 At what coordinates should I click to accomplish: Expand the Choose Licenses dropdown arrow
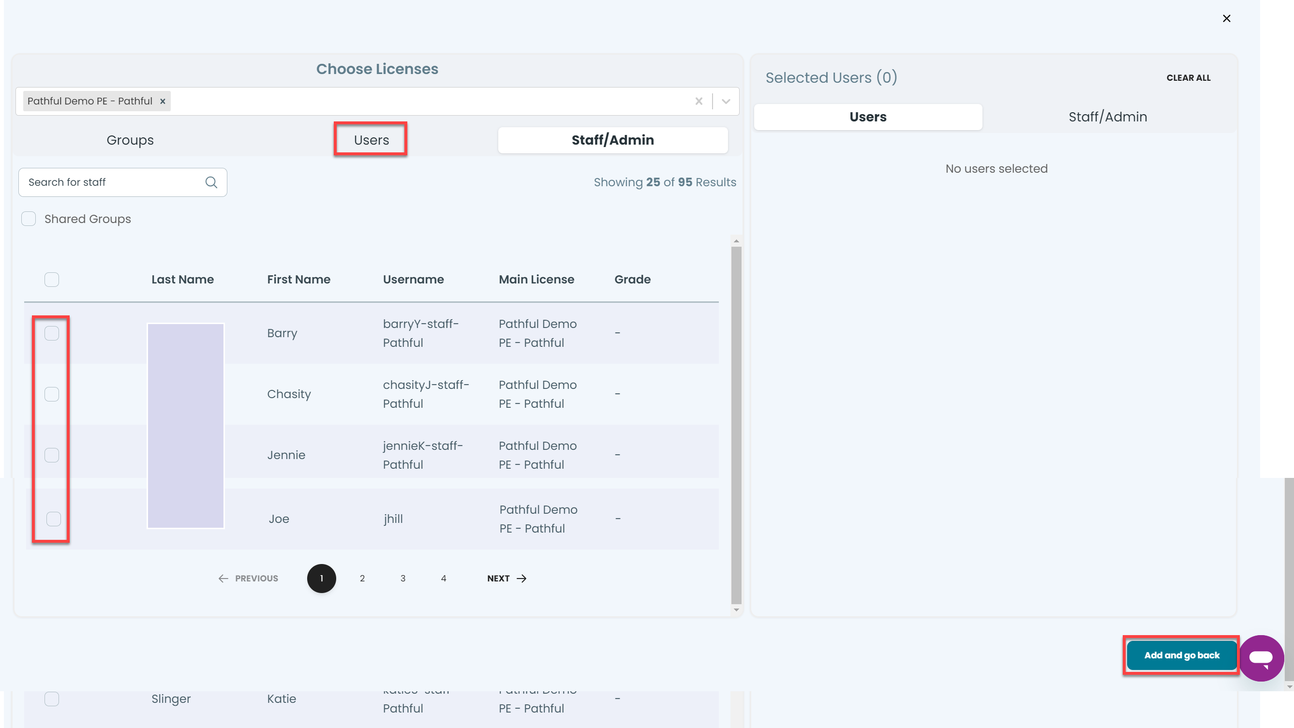click(726, 101)
